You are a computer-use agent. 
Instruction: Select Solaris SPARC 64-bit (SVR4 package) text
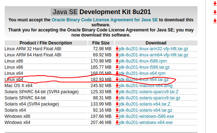click(x=42, y=92)
